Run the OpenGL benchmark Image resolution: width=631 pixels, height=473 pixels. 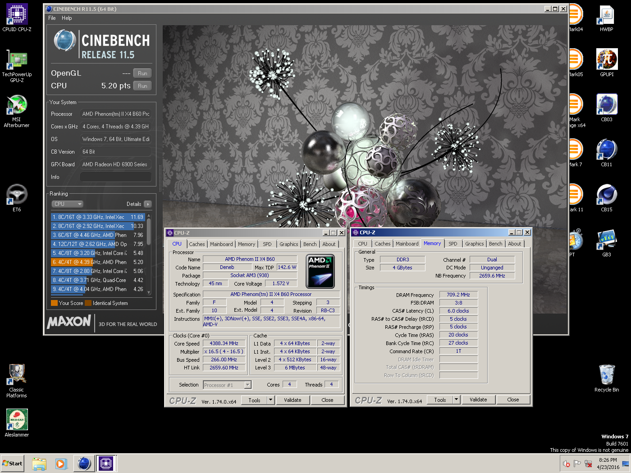tap(142, 73)
